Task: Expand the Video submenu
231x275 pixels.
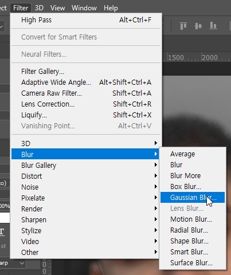Action: click(x=85, y=241)
